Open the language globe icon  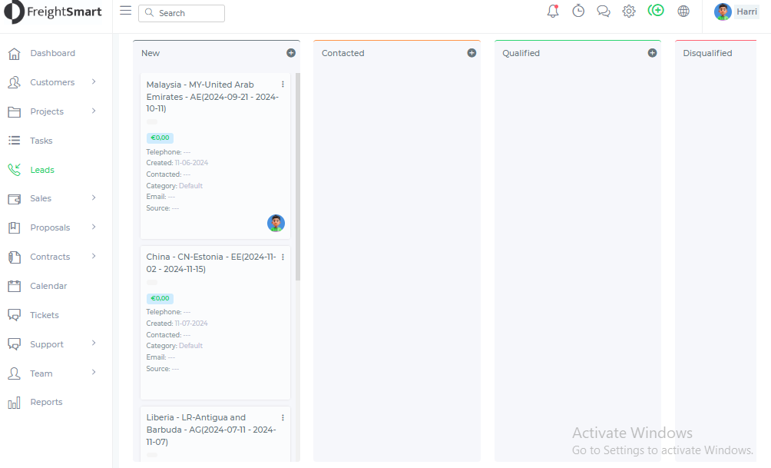pyautogui.click(x=683, y=12)
